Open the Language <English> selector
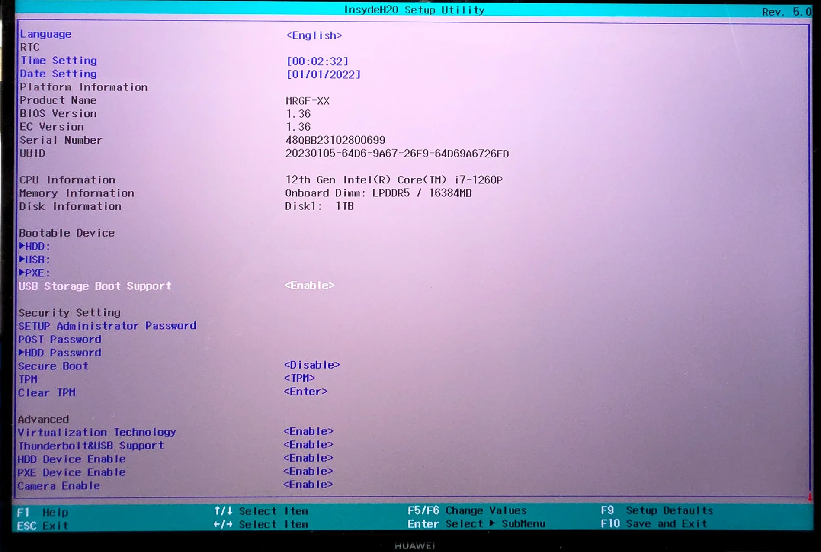Viewport: 821px width, 552px height. click(314, 35)
